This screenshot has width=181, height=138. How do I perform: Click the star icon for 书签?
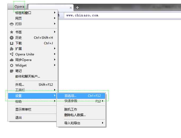pyautogui.click(x=11, y=32)
